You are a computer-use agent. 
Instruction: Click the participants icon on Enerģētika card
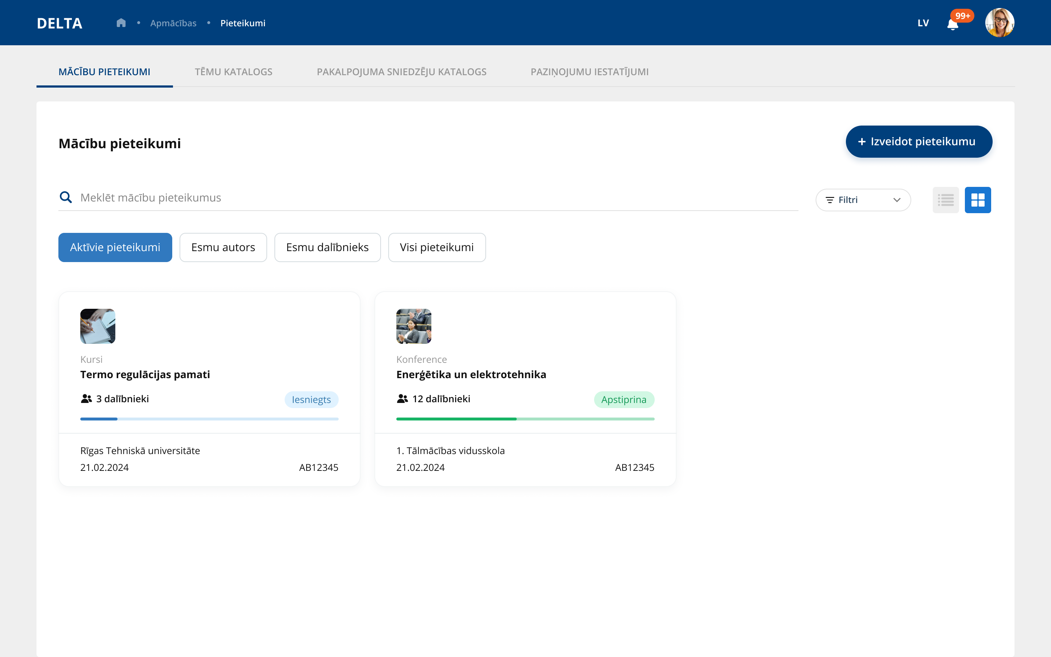click(x=402, y=399)
